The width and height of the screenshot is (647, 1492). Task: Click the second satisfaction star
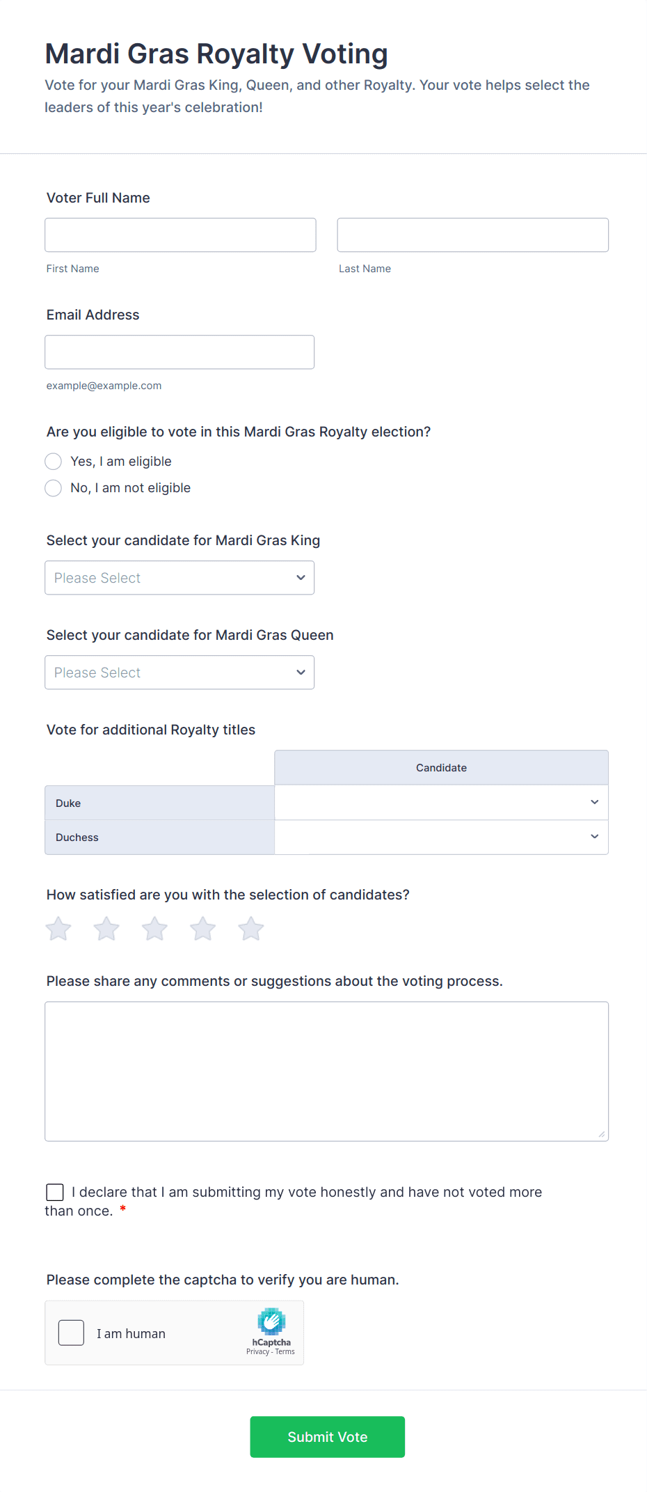(106, 929)
